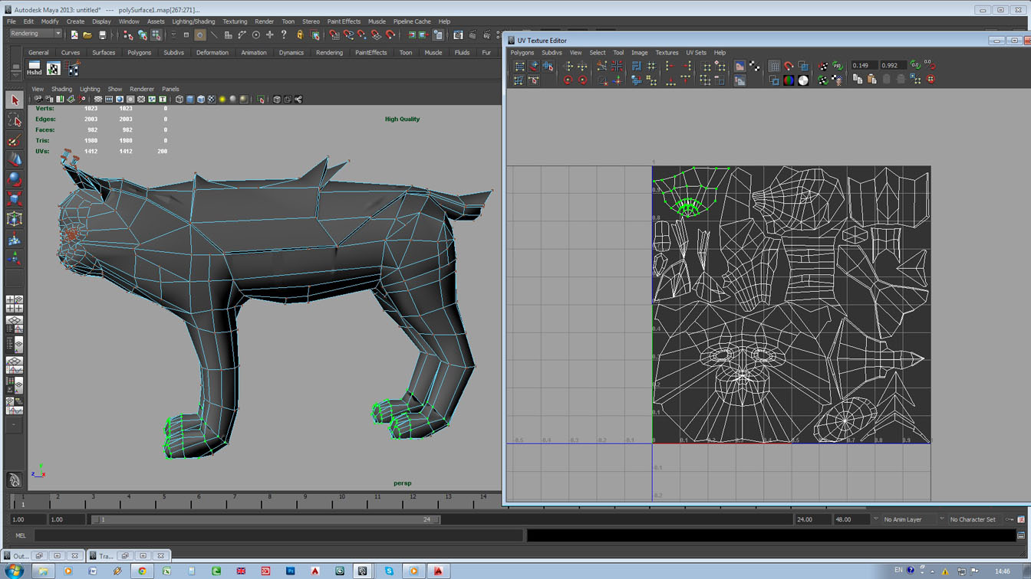Click the U coordinate field showing 0.149
Viewport: 1031px width, 579px height.
(864, 66)
